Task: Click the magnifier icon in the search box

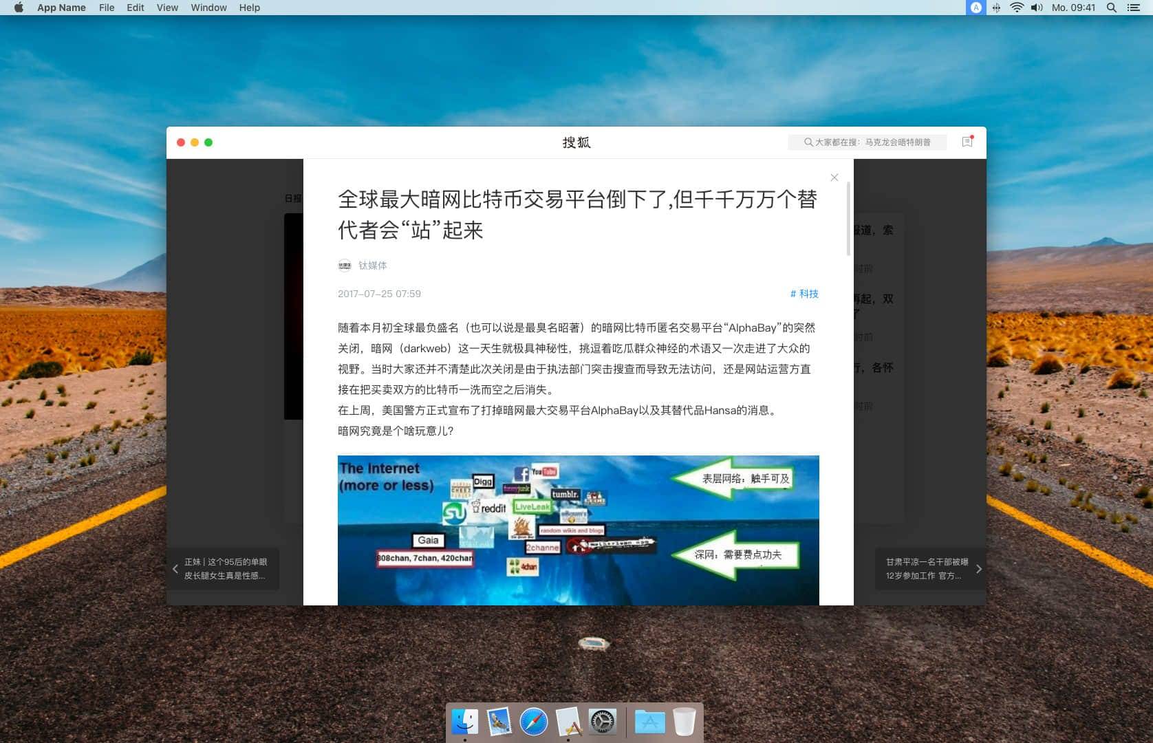Action: click(808, 142)
